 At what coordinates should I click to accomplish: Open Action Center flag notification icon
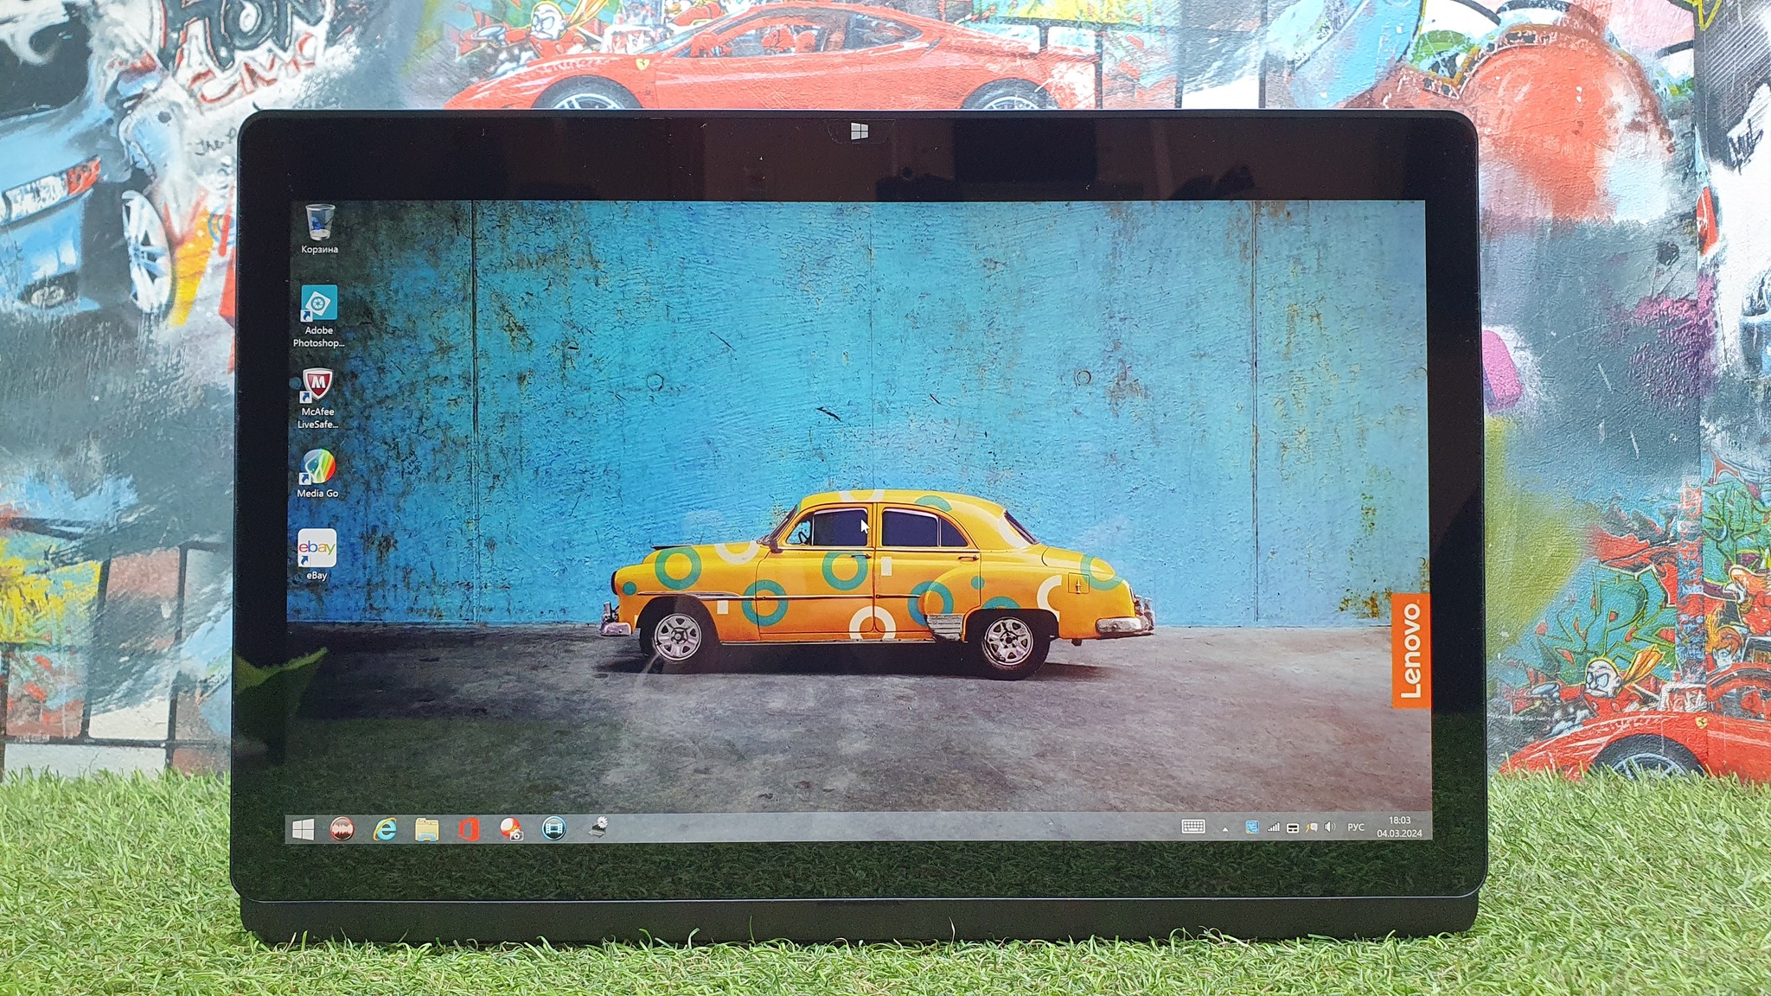click(x=1312, y=828)
